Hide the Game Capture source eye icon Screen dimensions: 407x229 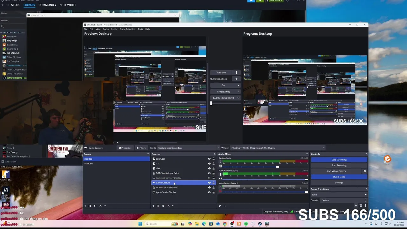(209, 183)
